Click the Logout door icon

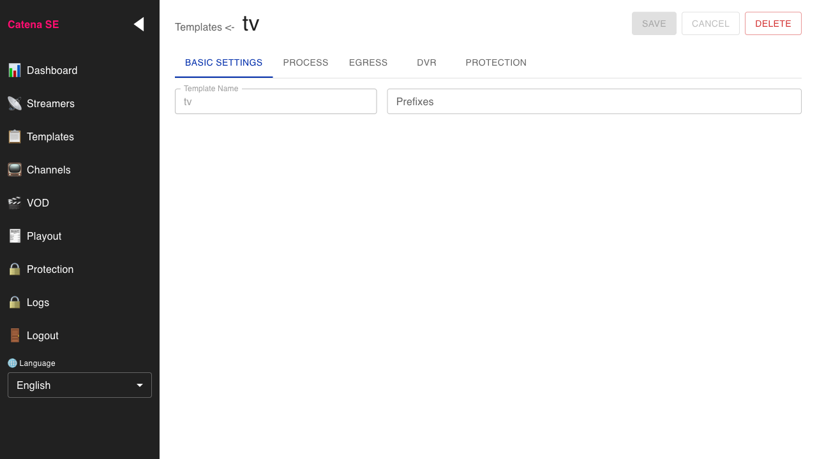coord(15,335)
